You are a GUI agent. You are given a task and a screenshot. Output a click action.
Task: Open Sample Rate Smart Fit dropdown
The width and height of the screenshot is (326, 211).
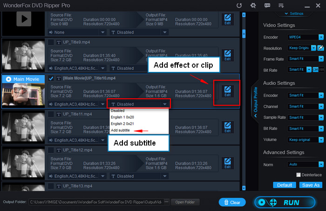pos(306,117)
